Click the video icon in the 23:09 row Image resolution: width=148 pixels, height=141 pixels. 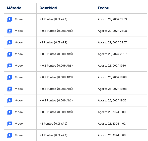[10, 19]
